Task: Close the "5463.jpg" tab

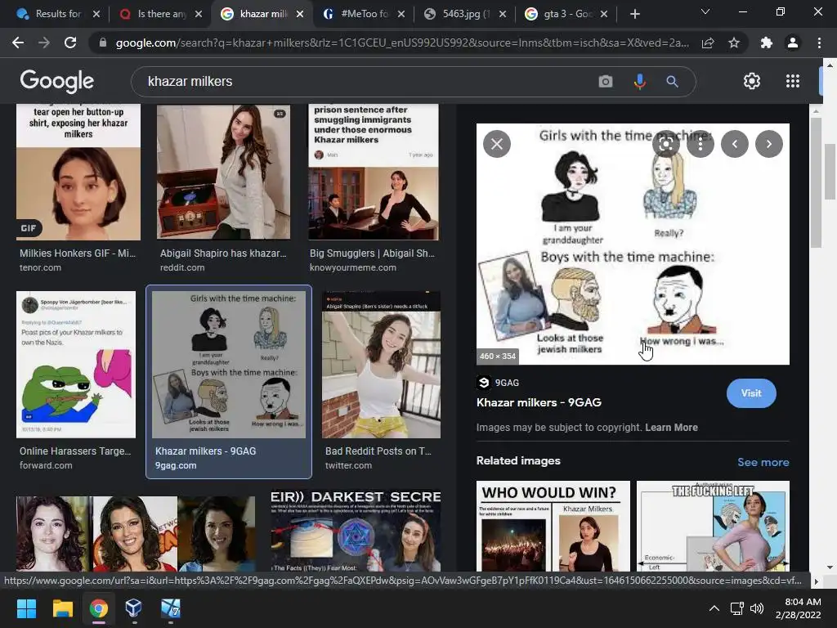Action: (503, 14)
